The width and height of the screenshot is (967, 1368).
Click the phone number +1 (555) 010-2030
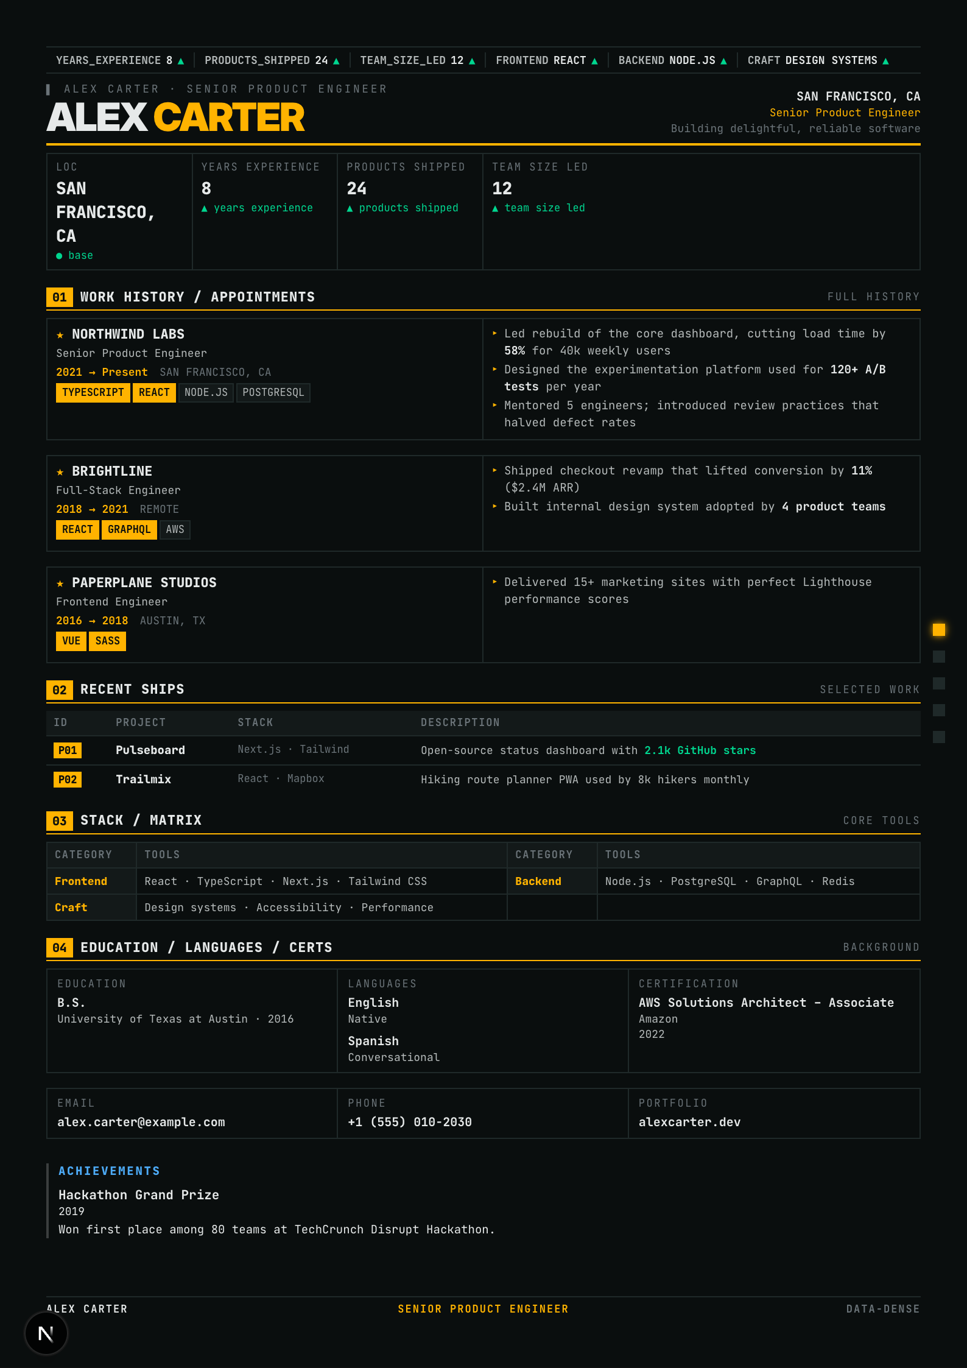pyautogui.click(x=410, y=1122)
